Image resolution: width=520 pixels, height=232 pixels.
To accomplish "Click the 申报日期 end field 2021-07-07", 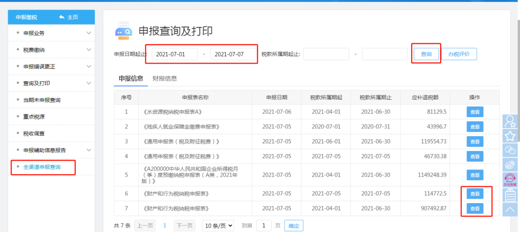I will coord(233,54).
